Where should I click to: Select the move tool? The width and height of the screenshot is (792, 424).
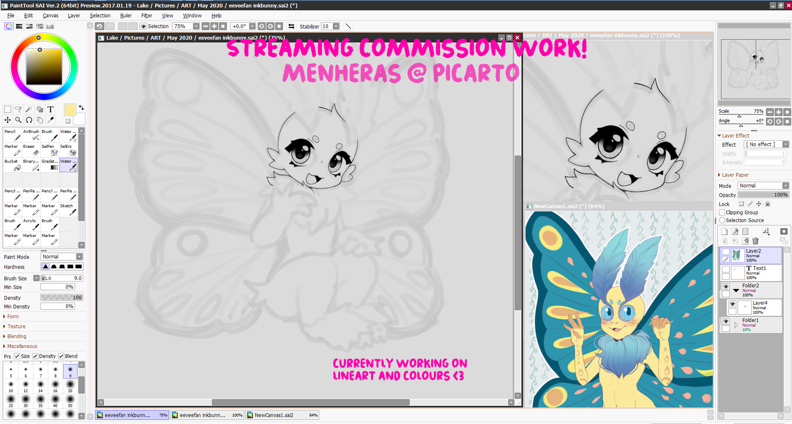pyautogui.click(x=7, y=120)
